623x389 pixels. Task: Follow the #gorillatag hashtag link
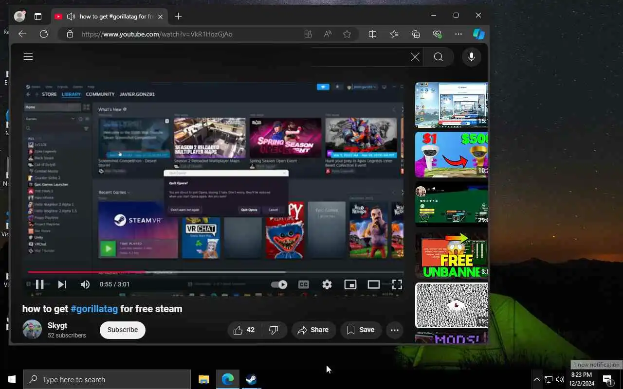[94, 309]
